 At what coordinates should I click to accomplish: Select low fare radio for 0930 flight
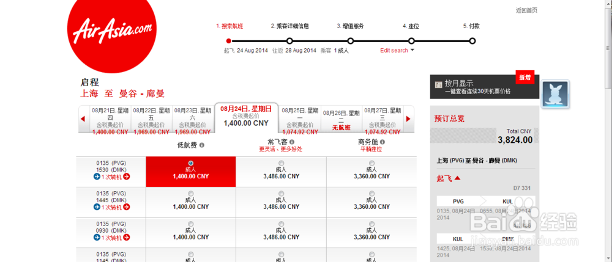coord(190,224)
